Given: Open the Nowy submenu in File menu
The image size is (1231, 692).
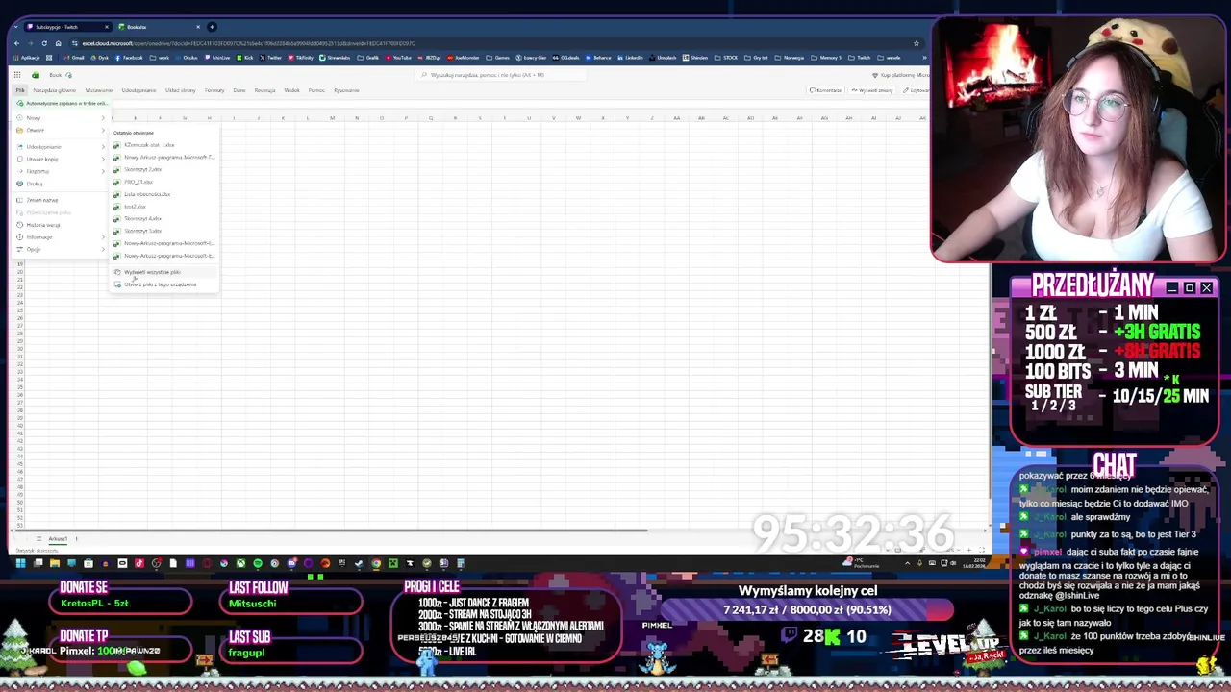Looking at the screenshot, I should coord(60,118).
